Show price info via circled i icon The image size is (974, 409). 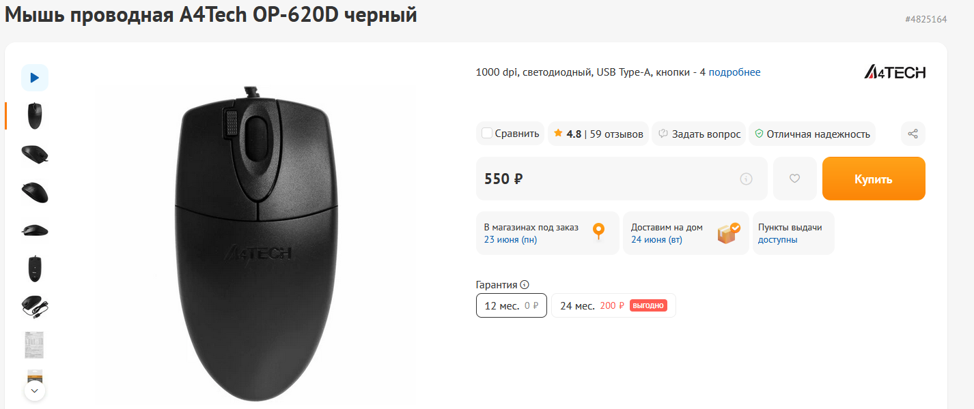click(746, 179)
